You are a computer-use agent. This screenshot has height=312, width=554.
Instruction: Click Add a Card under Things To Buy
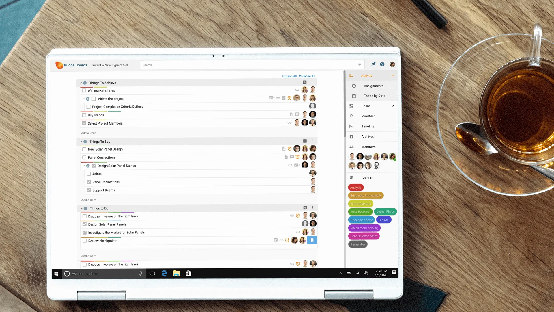pyautogui.click(x=89, y=200)
